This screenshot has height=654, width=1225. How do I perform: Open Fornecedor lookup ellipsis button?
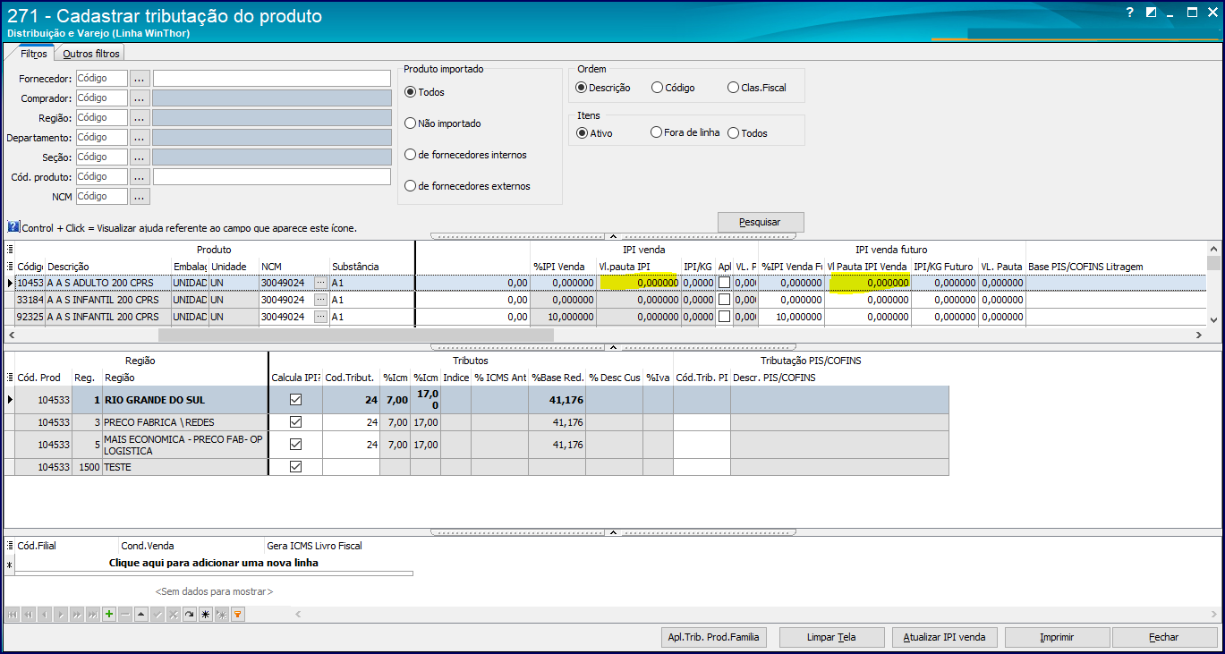[x=140, y=79]
